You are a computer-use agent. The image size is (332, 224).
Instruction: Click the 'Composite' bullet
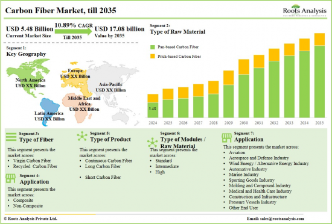(23, 200)
